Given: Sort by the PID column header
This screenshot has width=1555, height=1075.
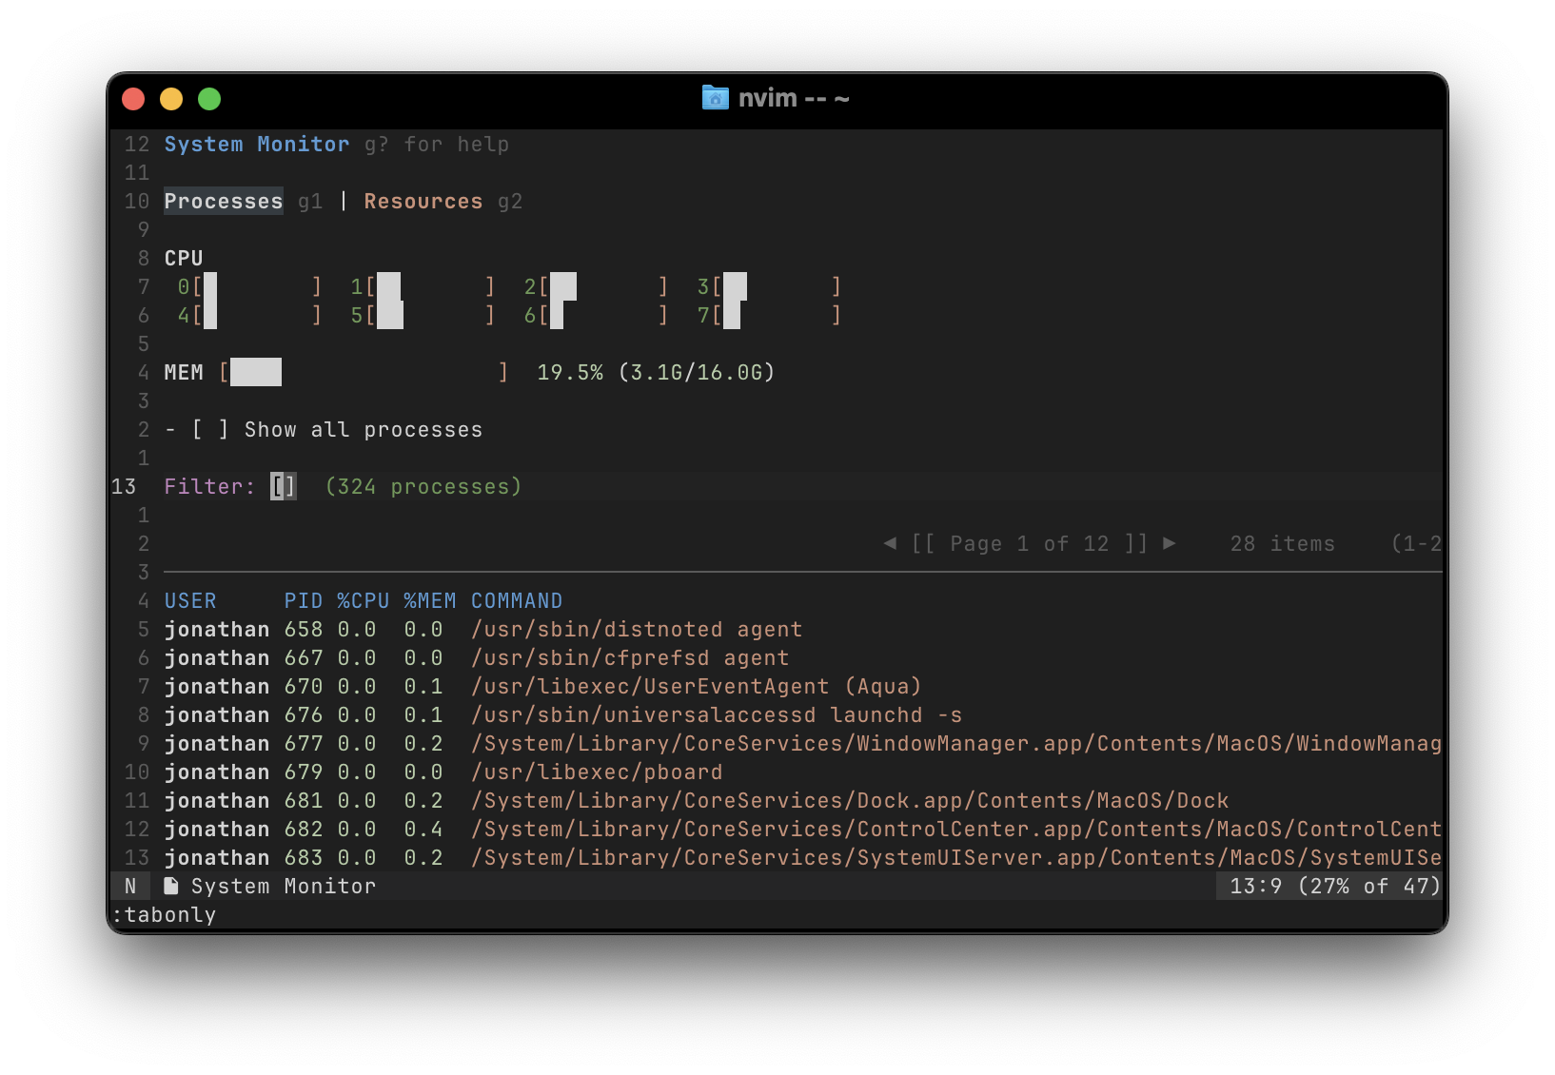Looking at the screenshot, I should (x=304, y=600).
